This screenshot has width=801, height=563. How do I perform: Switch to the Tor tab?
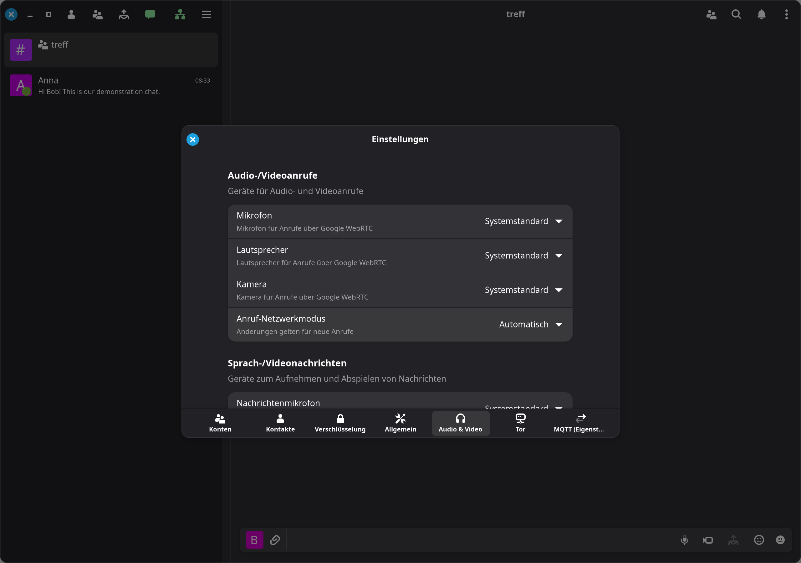pyautogui.click(x=521, y=423)
